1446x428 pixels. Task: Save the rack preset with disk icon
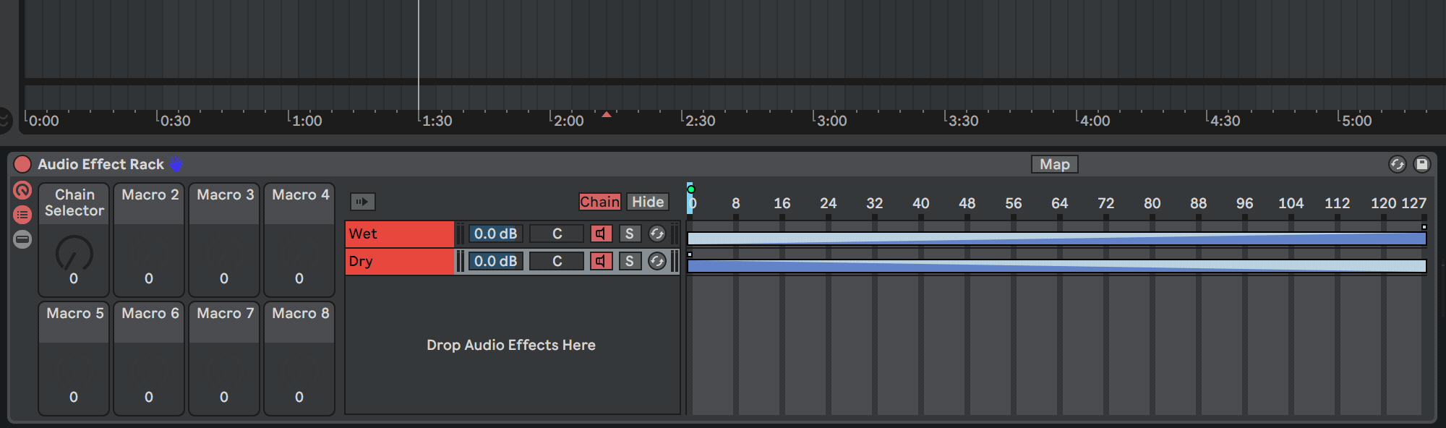point(1421,164)
